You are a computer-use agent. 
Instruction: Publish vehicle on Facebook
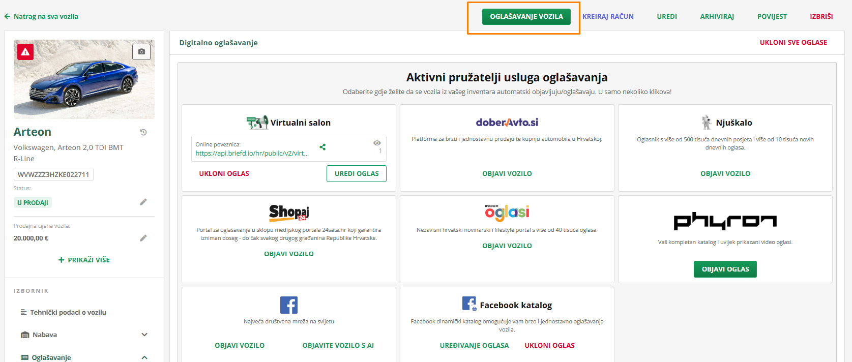[x=240, y=345]
